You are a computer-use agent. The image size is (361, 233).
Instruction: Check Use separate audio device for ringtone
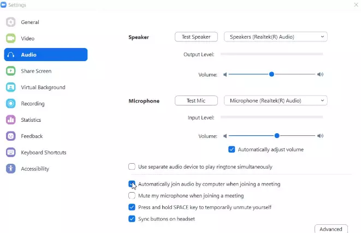[x=132, y=166]
